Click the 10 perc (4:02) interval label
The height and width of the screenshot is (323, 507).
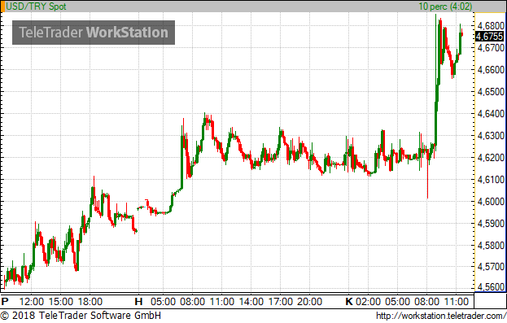445,7
